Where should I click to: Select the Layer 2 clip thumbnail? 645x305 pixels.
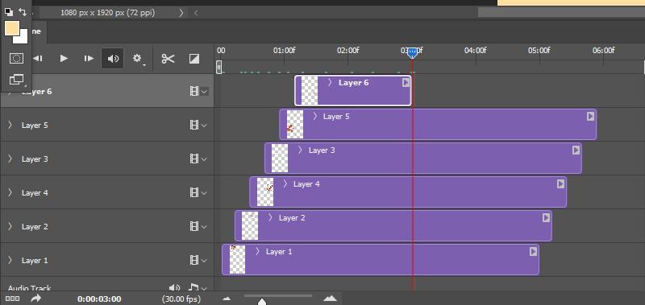point(250,226)
